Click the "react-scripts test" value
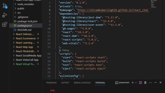 pos(88,65)
